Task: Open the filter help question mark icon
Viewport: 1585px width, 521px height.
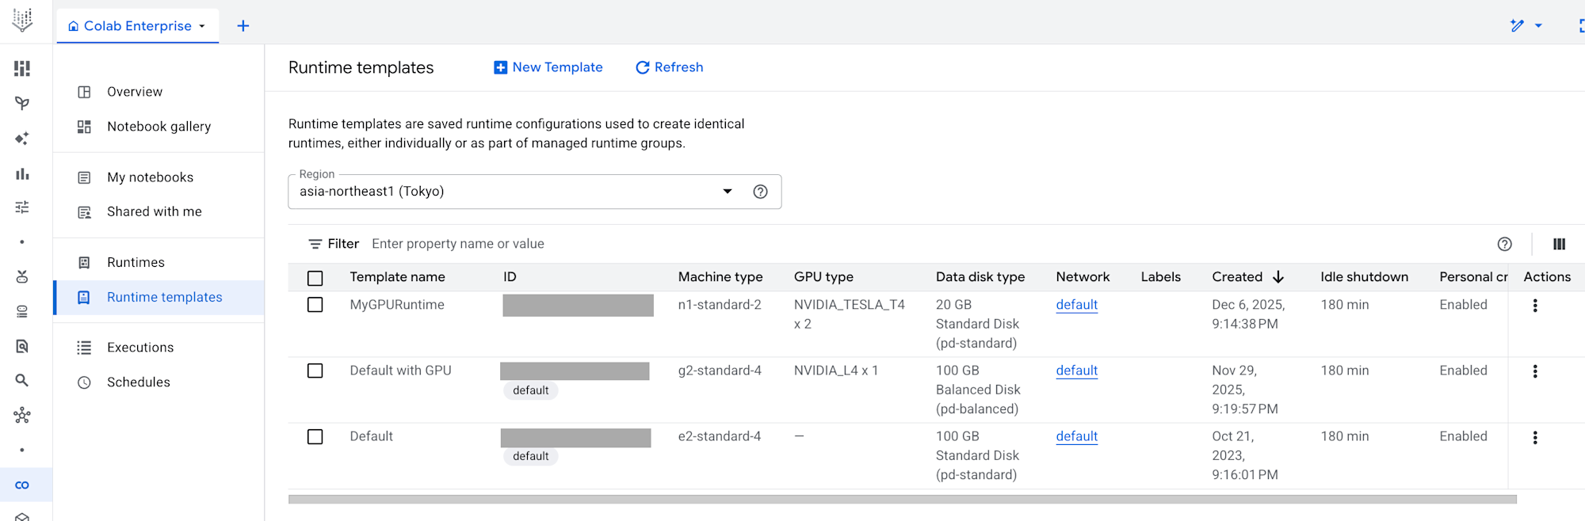Action: [x=1504, y=244]
